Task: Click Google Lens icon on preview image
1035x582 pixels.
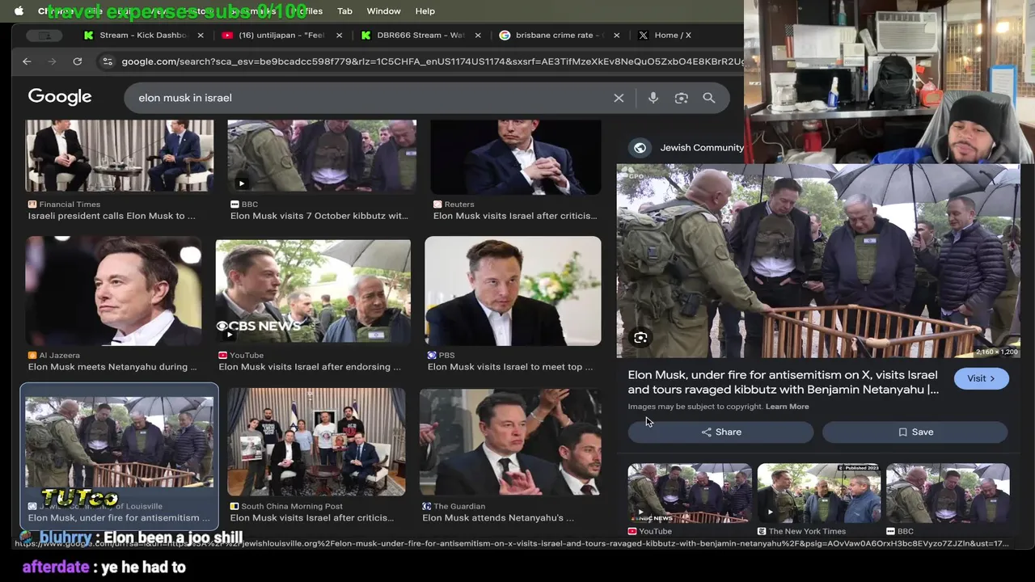Action: tap(640, 338)
